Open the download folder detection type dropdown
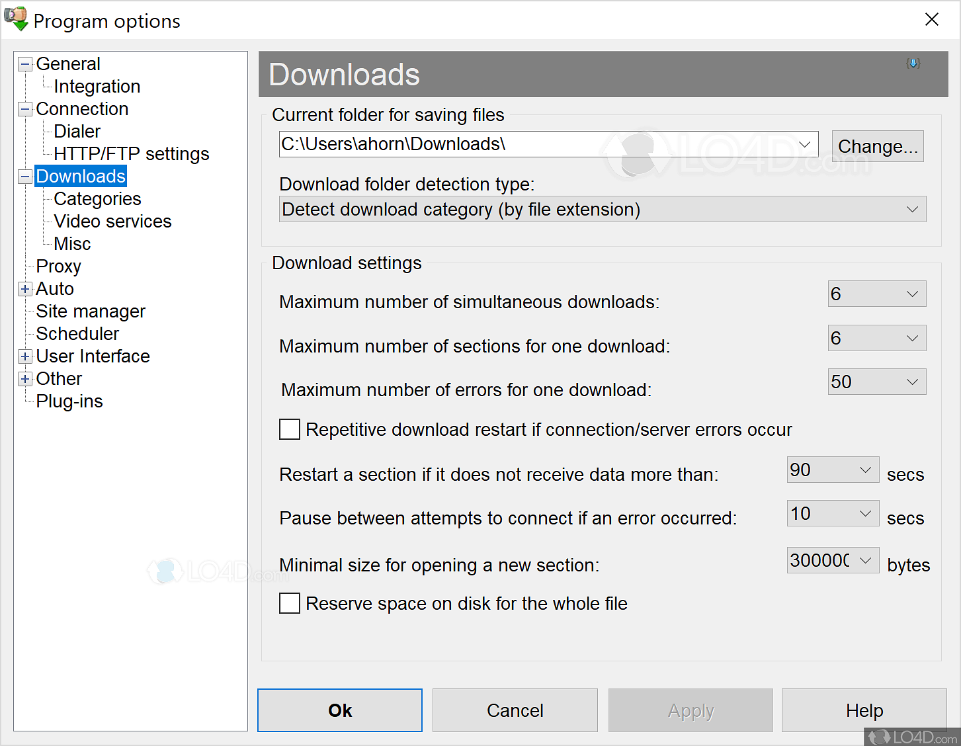Screen dimensions: 961x746 point(913,209)
